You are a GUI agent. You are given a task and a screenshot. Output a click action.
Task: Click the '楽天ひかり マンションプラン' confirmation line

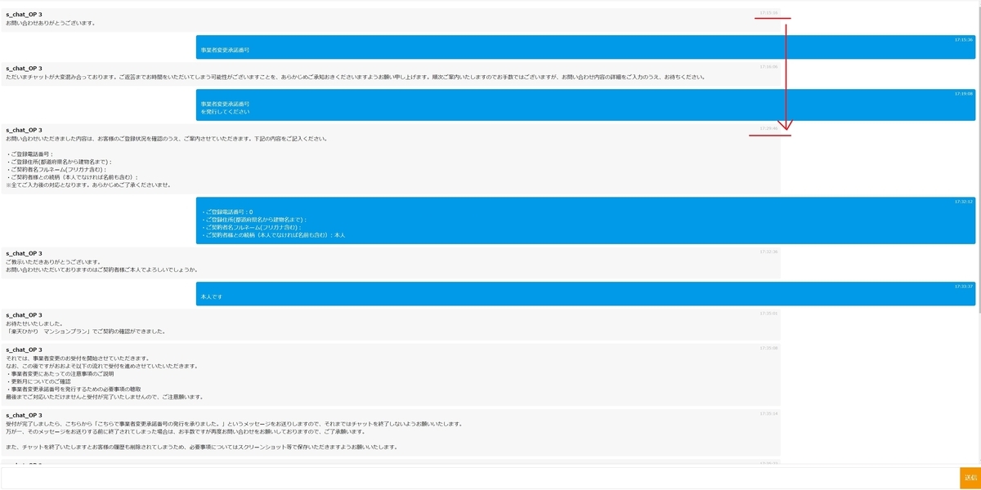coord(86,332)
